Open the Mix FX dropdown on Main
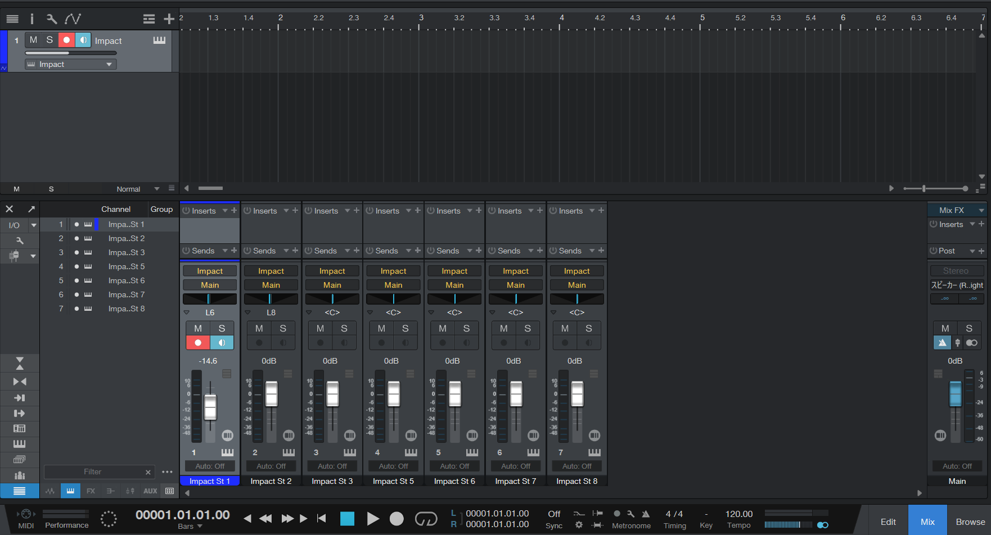This screenshot has width=991, height=535. (x=982, y=210)
